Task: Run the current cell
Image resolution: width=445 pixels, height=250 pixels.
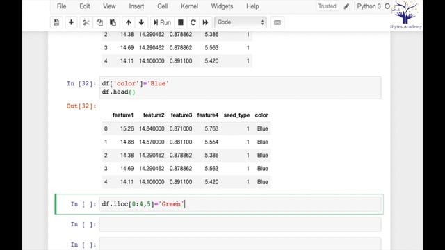Action: click(162, 22)
